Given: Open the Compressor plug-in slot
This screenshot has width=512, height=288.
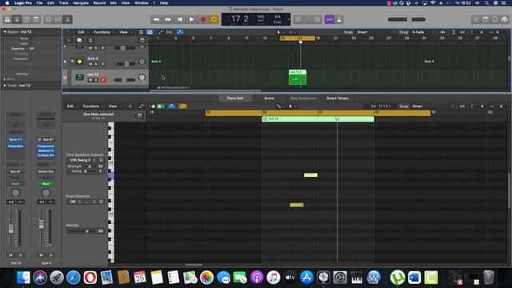Looking at the screenshot, I should (46, 146).
